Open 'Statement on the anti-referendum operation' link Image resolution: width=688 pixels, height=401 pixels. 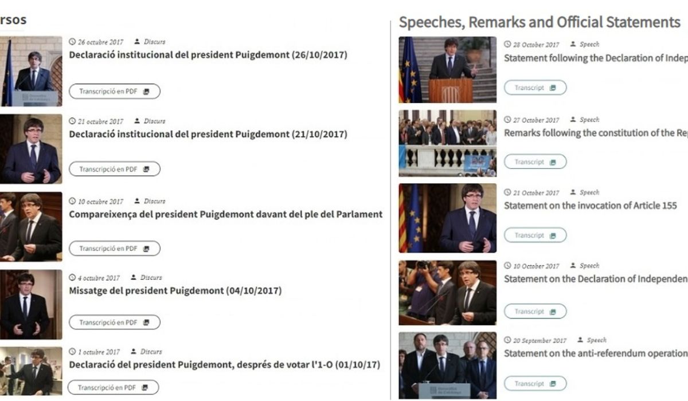click(x=595, y=353)
